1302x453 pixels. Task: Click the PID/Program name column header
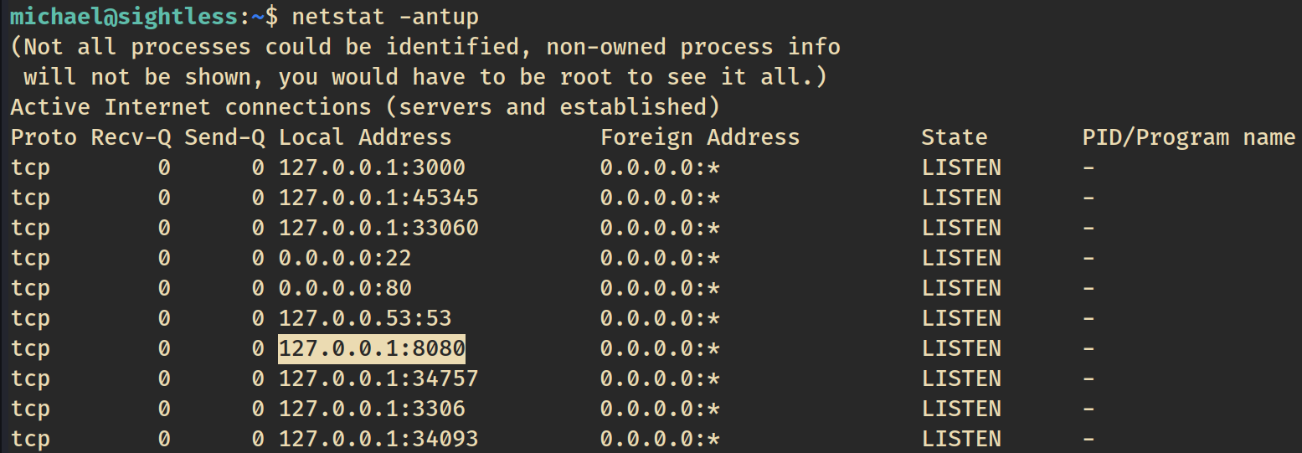click(1189, 137)
